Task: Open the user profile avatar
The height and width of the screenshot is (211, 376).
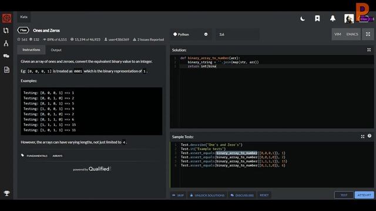Action: click(x=348, y=18)
